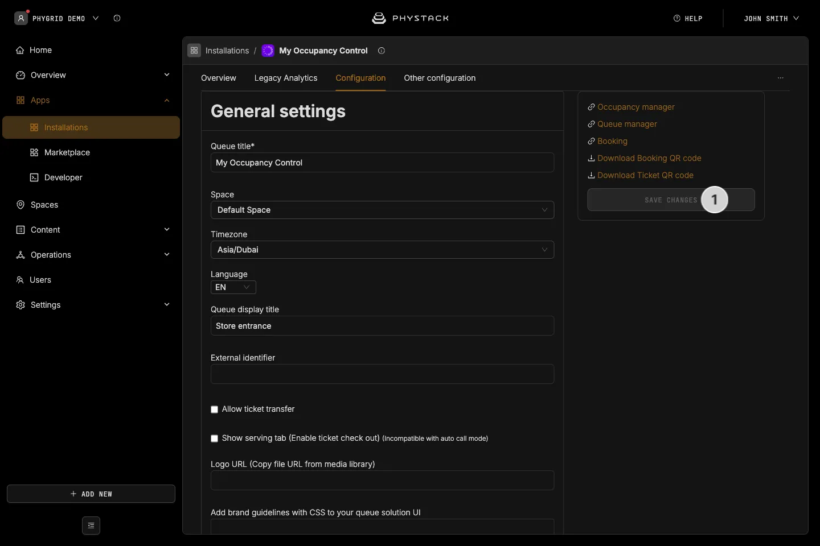Click the Marketplace icon in sidebar
The image size is (820, 546).
pos(34,152)
